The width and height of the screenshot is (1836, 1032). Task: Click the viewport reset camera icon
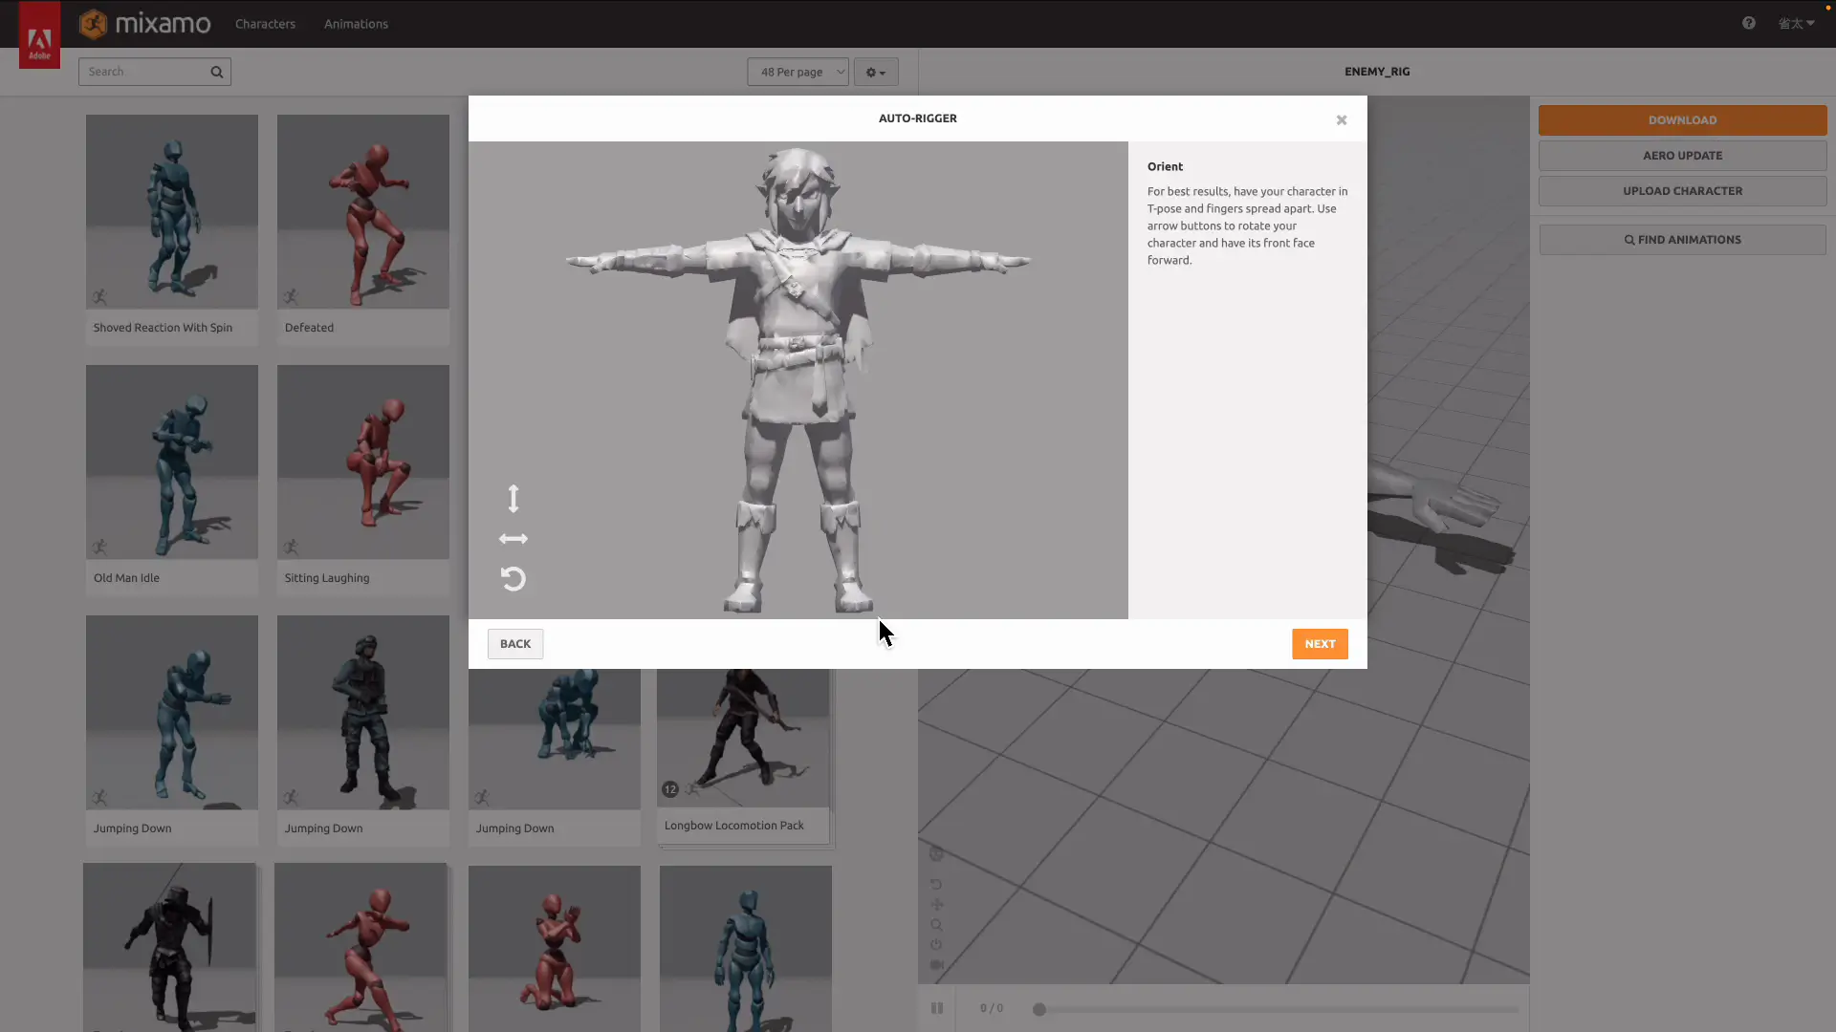pyautogui.click(x=936, y=885)
